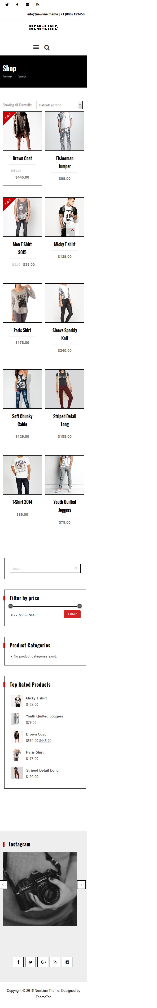Screen dimensions: 157x1008
Task: Click the footer Facebook icon
Action: [x=18, y=962]
